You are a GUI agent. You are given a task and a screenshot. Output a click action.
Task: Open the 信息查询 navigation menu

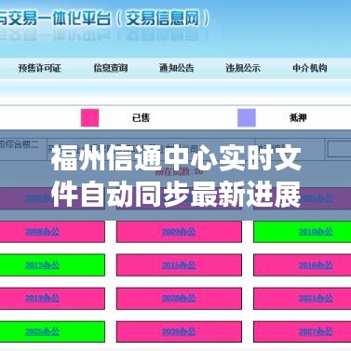[111, 68]
